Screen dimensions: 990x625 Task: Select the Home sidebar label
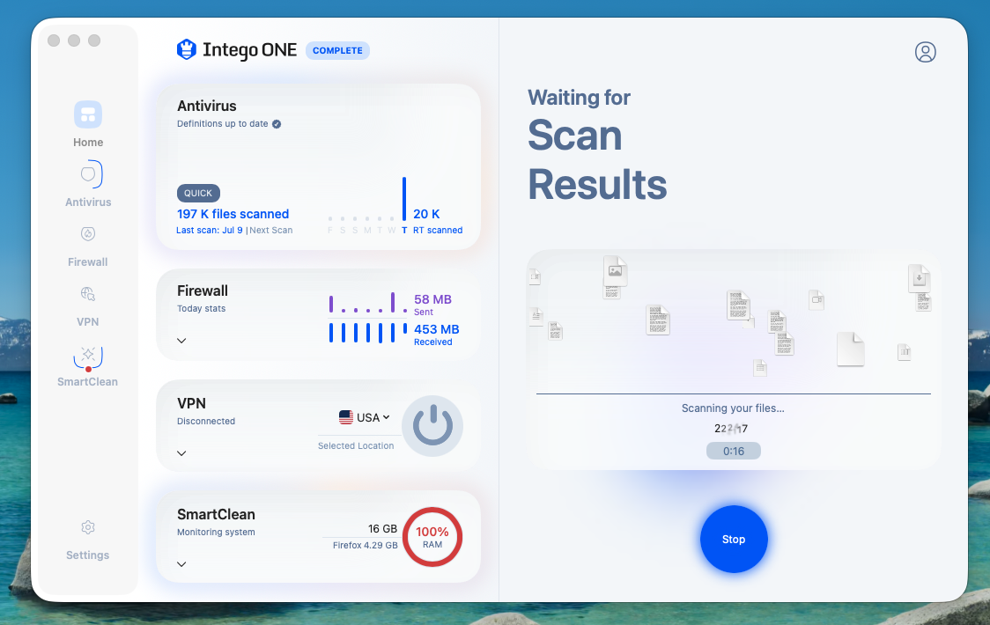pyautogui.click(x=88, y=143)
